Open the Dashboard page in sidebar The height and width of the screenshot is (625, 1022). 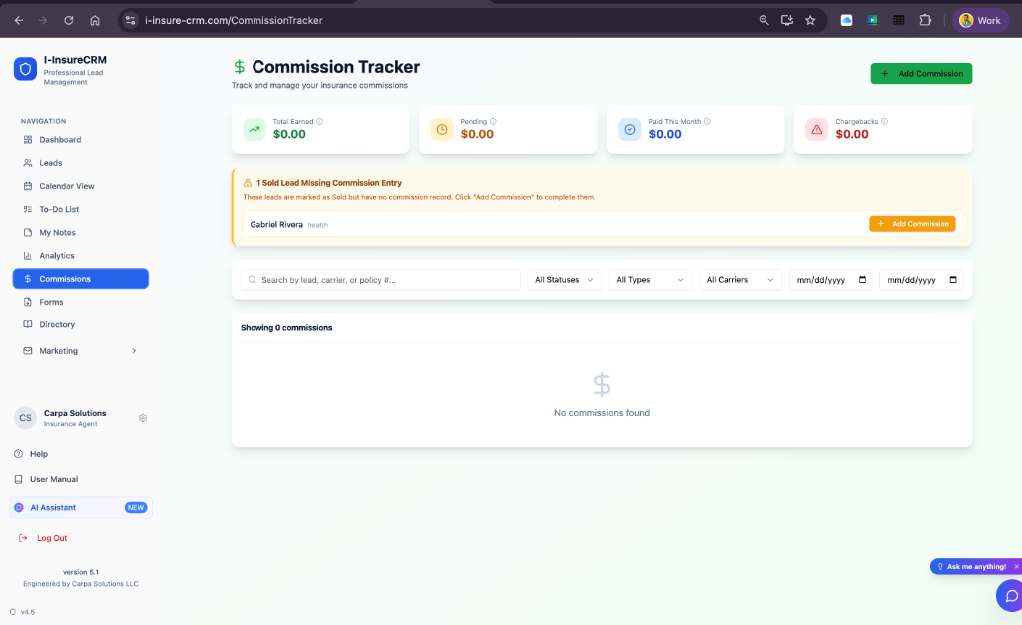click(80, 140)
